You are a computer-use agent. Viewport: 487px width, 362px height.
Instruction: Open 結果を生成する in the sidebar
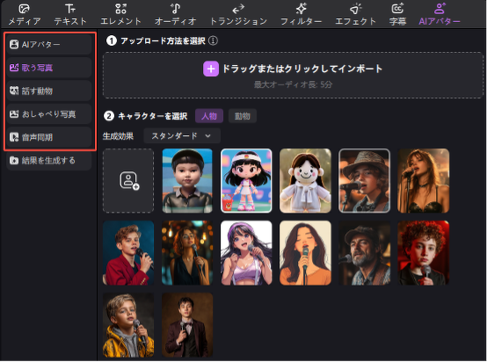coord(49,161)
